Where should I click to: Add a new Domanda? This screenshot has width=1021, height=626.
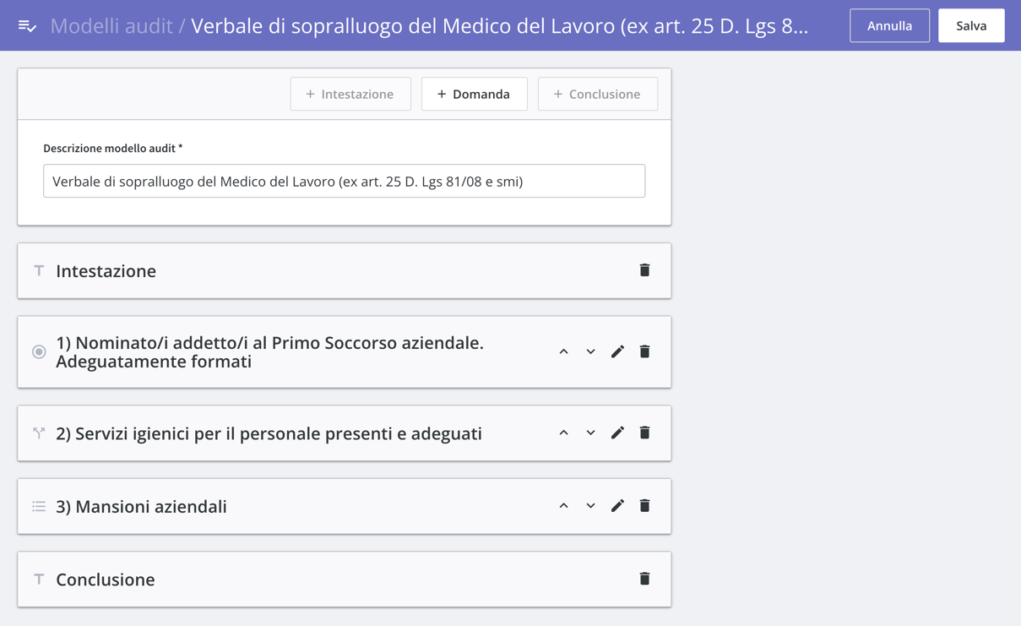(x=474, y=94)
